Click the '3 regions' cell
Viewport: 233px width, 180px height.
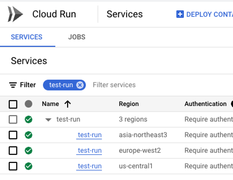point(133,119)
